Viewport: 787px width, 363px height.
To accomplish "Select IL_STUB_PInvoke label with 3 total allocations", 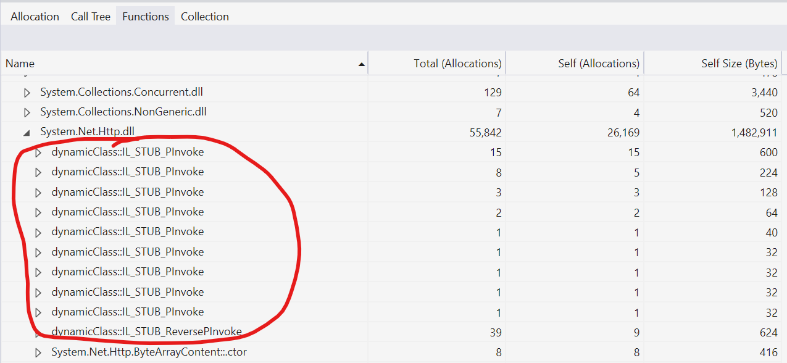I will tap(128, 192).
